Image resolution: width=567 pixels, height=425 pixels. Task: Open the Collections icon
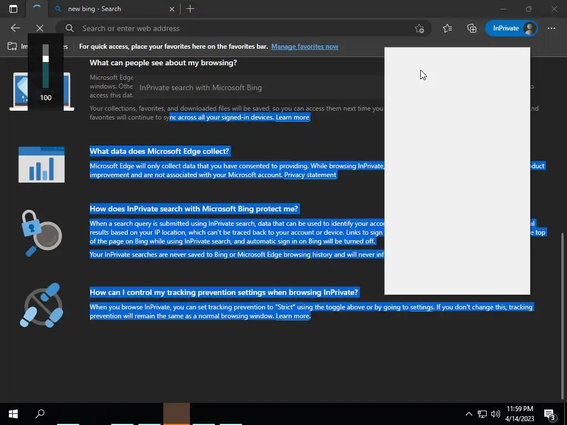tap(472, 28)
